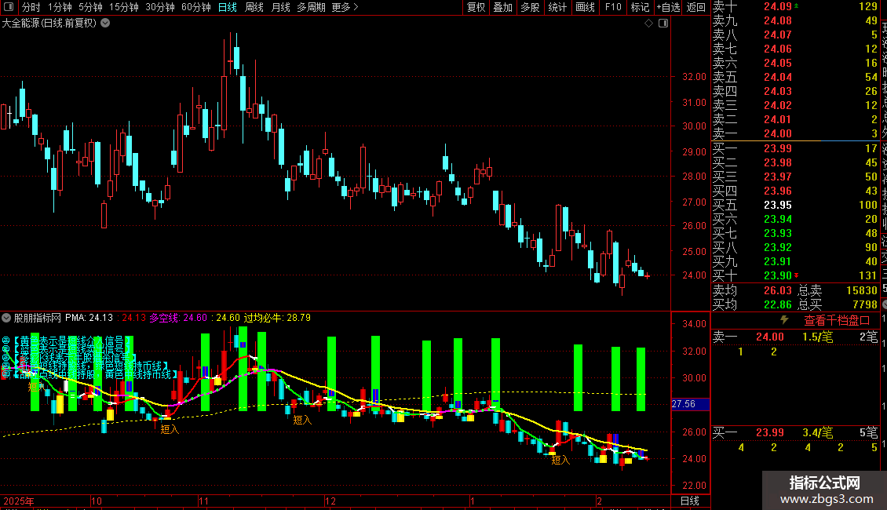Toggle the left sidebar panel icon

click(9, 7)
